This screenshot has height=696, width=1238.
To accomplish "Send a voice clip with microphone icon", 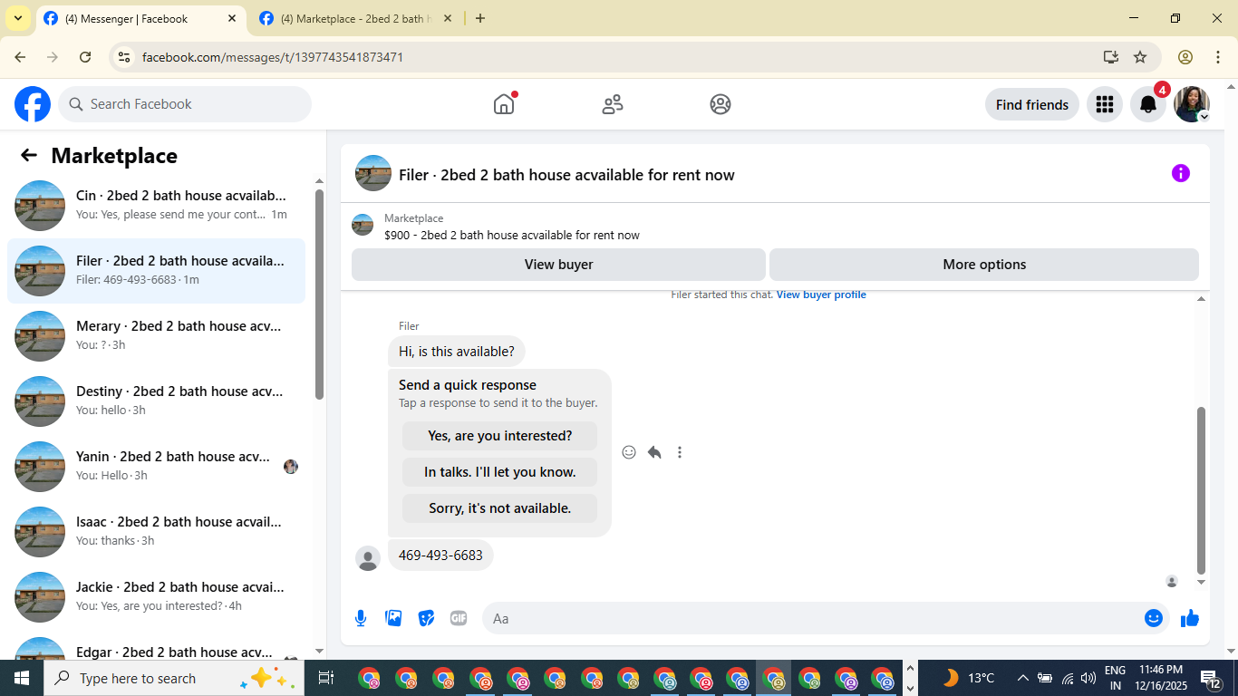I will click(361, 618).
